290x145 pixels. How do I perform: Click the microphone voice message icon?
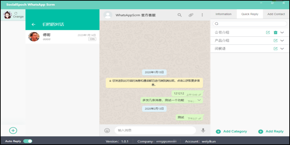tap(203, 130)
